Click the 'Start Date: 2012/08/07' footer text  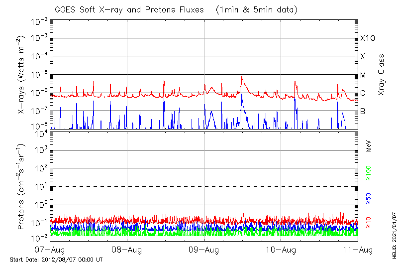pyautogui.click(x=56, y=260)
